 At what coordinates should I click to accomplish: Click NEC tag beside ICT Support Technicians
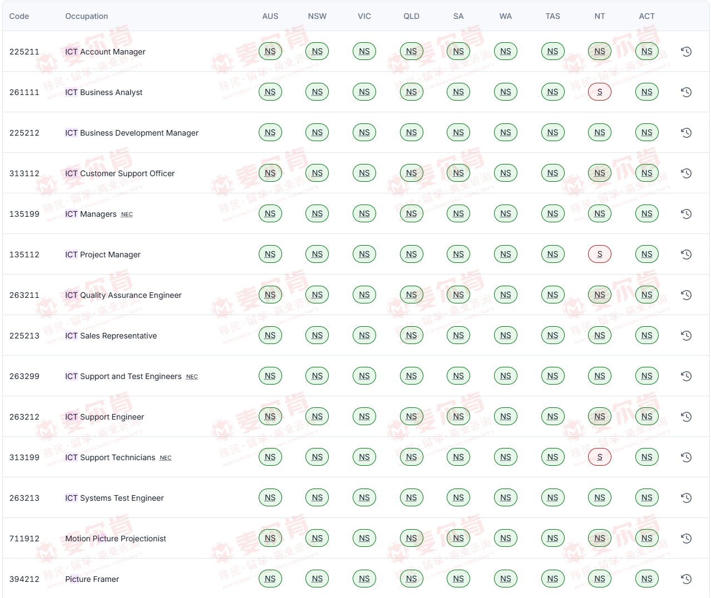click(165, 458)
